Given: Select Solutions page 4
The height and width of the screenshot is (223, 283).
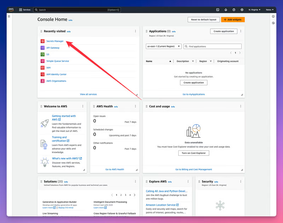Looking at the screenshot, I should point(130,195).
